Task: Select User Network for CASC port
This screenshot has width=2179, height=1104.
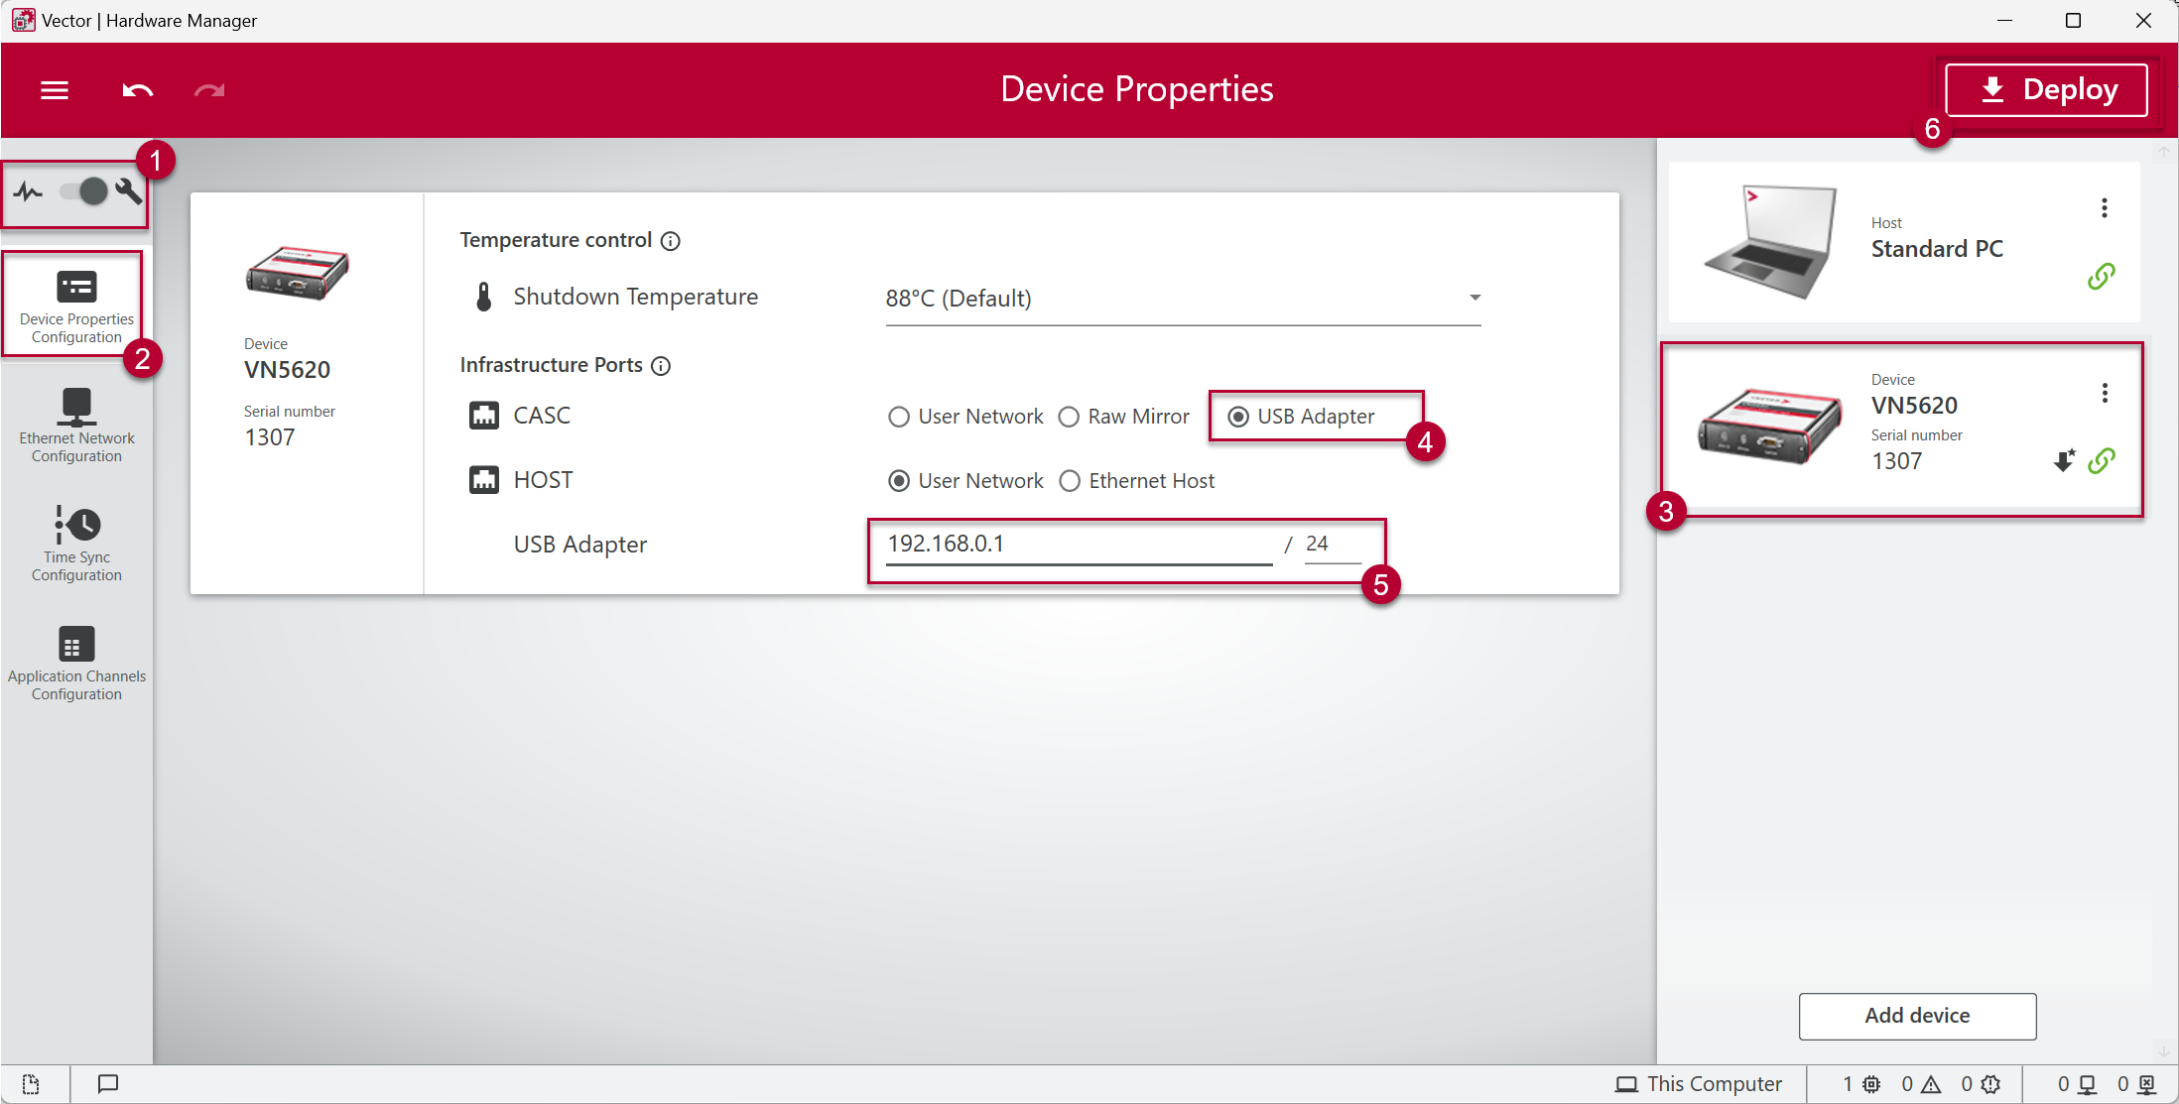Action: (899, 417)
